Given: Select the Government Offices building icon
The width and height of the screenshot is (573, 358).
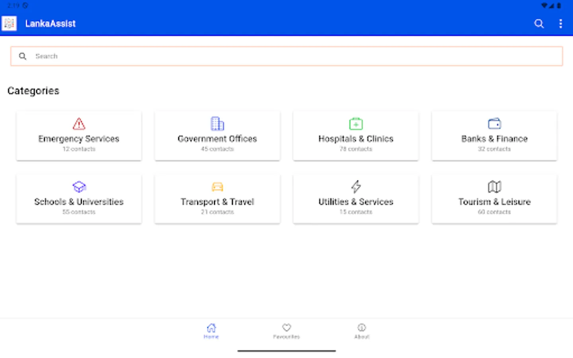Looking at the screenshot, I should pyautogui.click(x=217, y=124).
